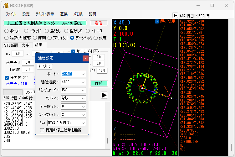Click the G00Z100.0M09 line in left list
The height and width of the screenshot is (157, 235).
pyautogui.click(x=17, y=132)
